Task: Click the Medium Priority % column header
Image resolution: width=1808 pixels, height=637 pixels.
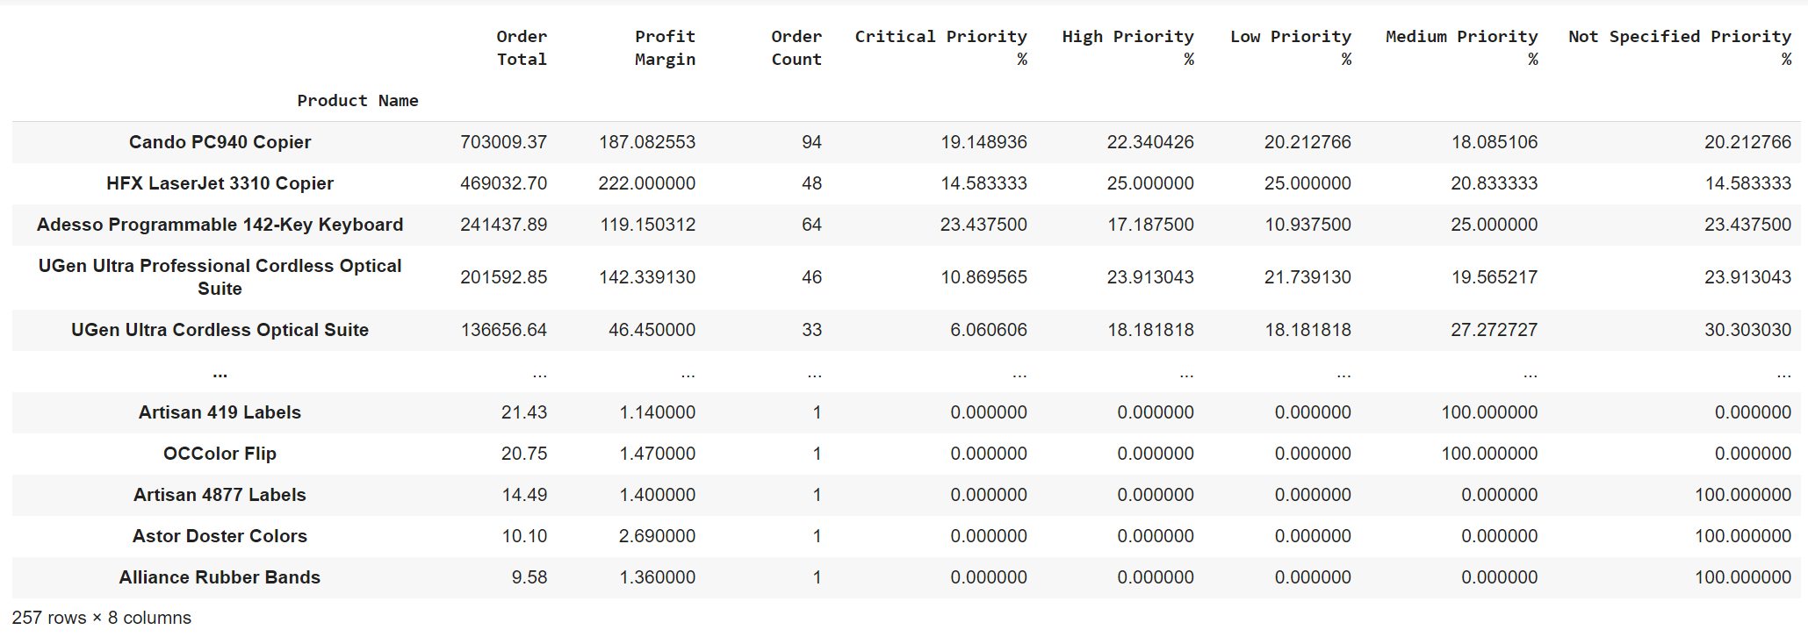Action: pos(1461,47)
